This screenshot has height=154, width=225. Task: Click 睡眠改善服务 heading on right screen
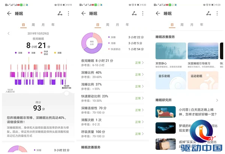point(165,37)
